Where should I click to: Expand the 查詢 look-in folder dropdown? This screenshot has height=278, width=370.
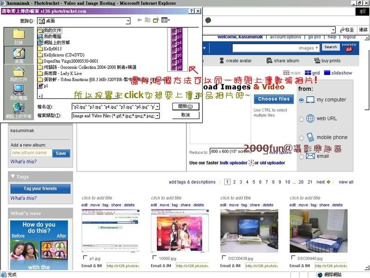127,21
